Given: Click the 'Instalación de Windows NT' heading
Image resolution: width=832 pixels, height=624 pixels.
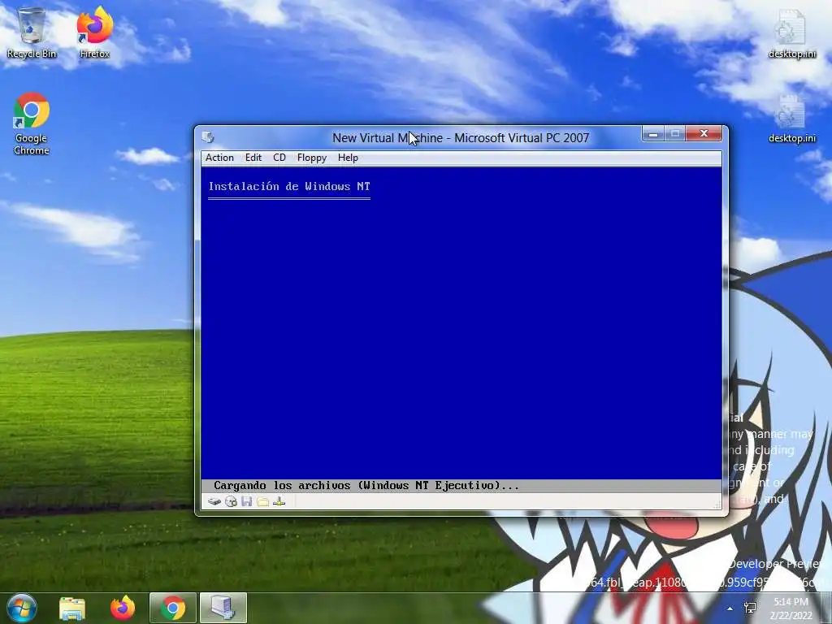Looking at the screenshot, I should point(289,186).
